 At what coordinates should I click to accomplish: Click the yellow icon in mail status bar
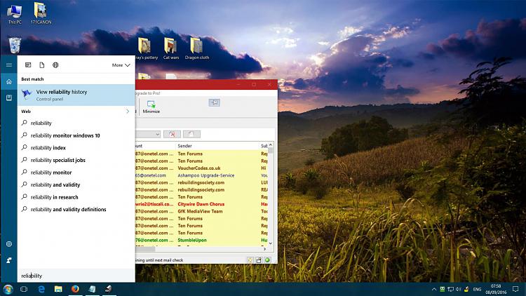click(250, 260)
